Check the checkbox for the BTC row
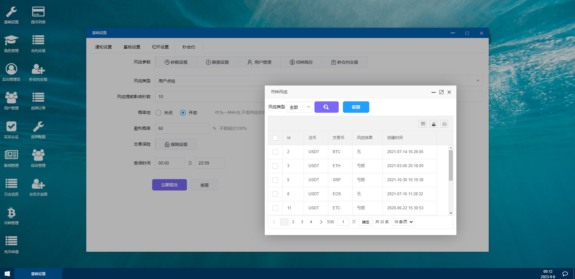The width and height of the screenshot is (575, 279). click(x=275, y=152)
